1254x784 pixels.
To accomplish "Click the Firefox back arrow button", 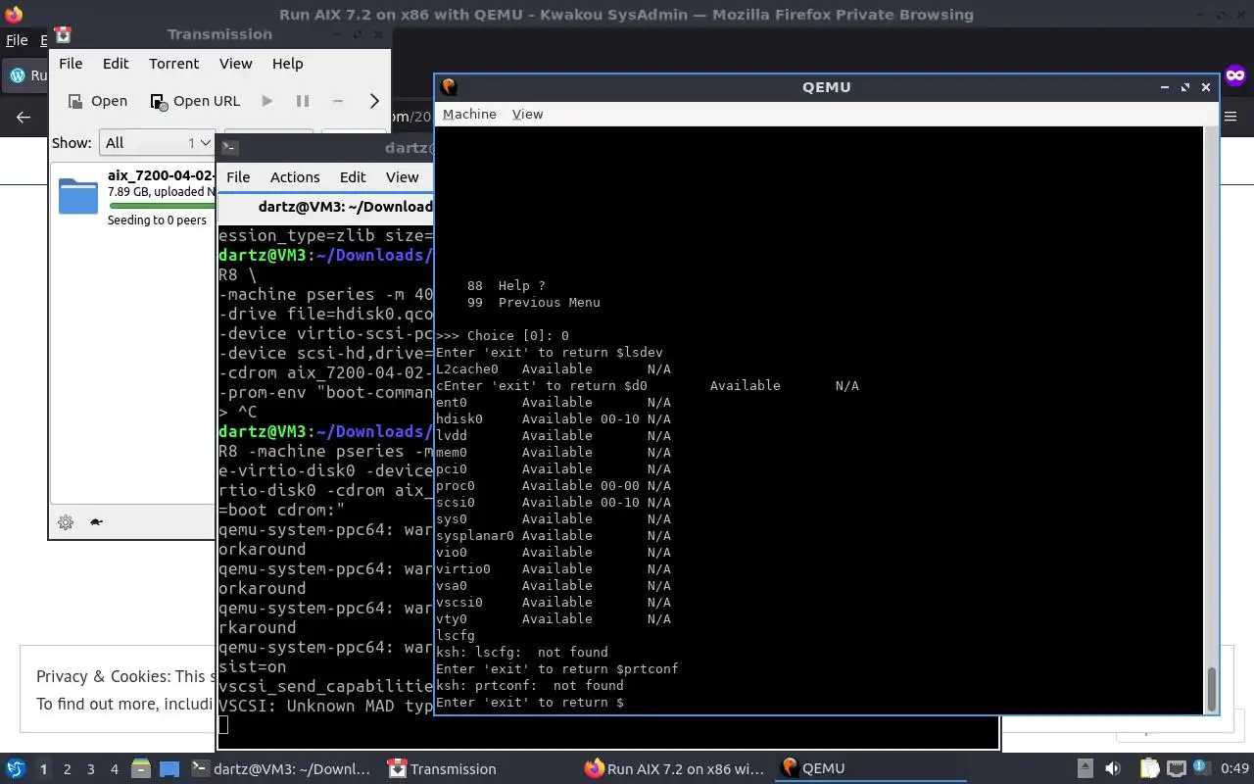I will 24,117.
